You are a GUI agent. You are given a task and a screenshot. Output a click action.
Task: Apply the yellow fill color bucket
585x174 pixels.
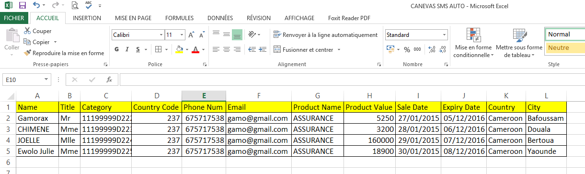179,50
